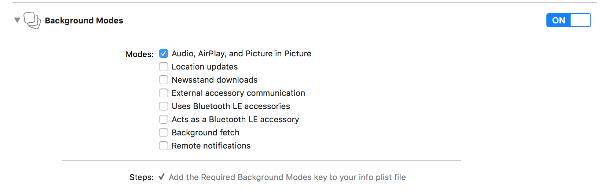Click the Background Modes section title
The height and width of the screenshot is (191, 608).
(84, 20)
